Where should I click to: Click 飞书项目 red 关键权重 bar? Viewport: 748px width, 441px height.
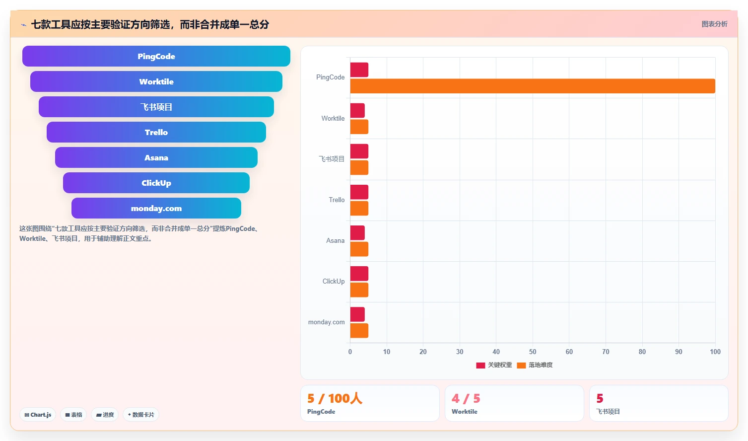tap(359, 151)
